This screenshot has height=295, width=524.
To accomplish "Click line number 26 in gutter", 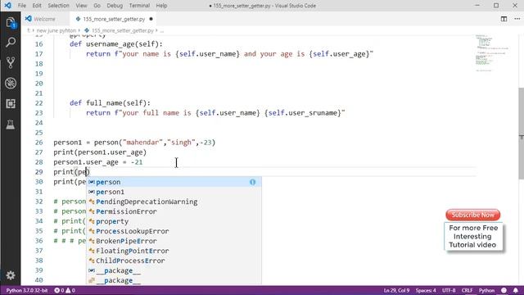I will (x=39, y=143).
